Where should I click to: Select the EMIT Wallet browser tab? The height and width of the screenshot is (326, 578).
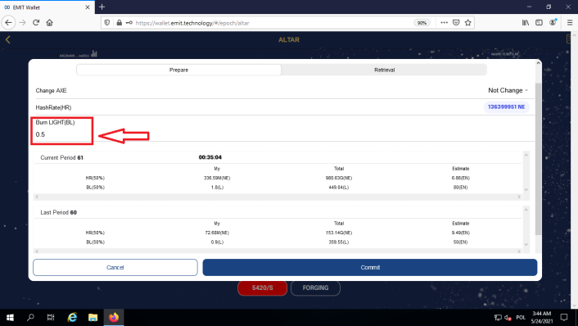[x=47, y=7]
